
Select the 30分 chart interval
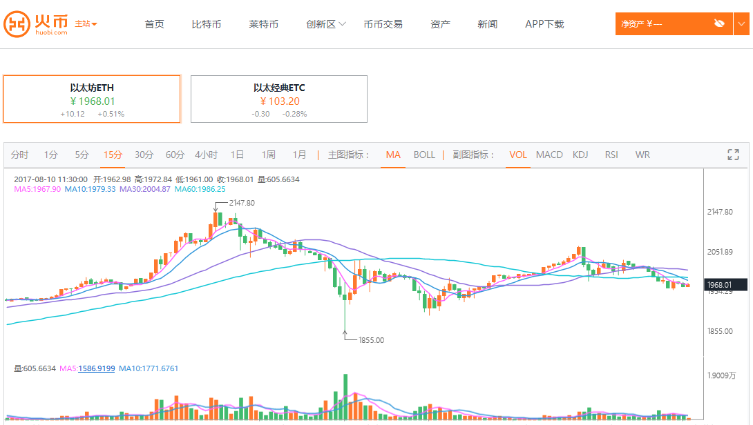click(144, 155)
